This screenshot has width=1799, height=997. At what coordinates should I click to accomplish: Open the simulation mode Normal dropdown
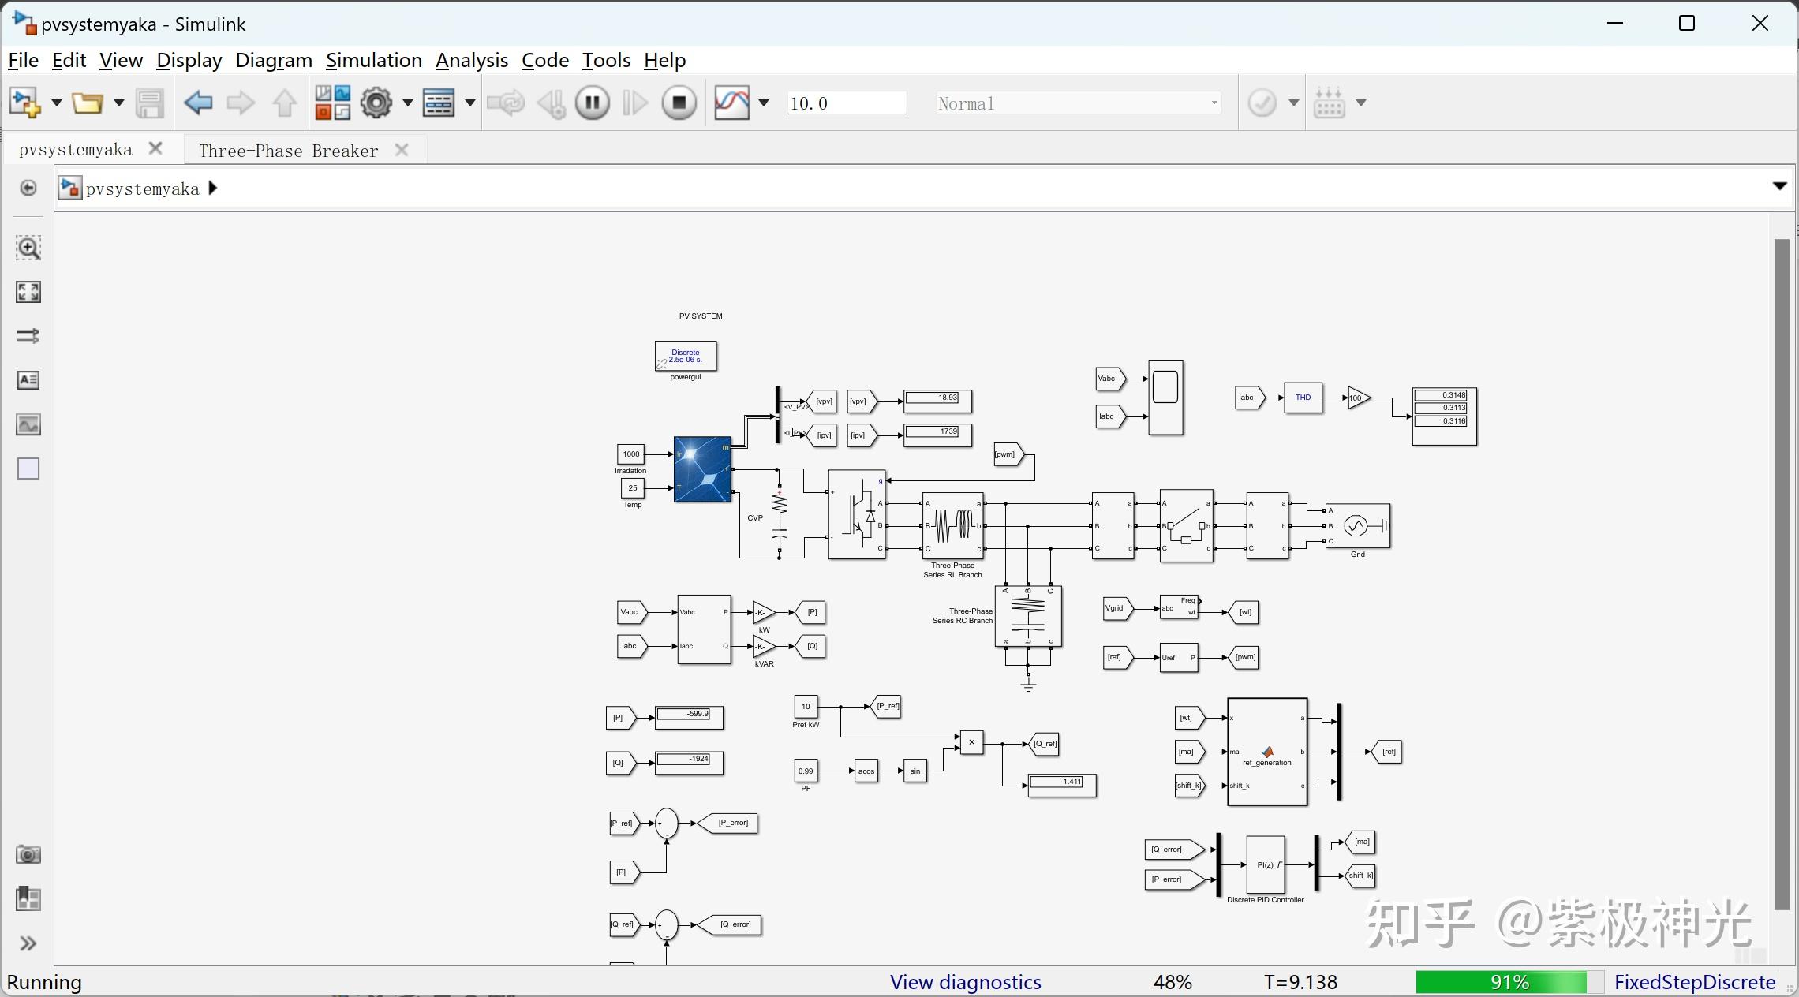tap(1078, 103)
